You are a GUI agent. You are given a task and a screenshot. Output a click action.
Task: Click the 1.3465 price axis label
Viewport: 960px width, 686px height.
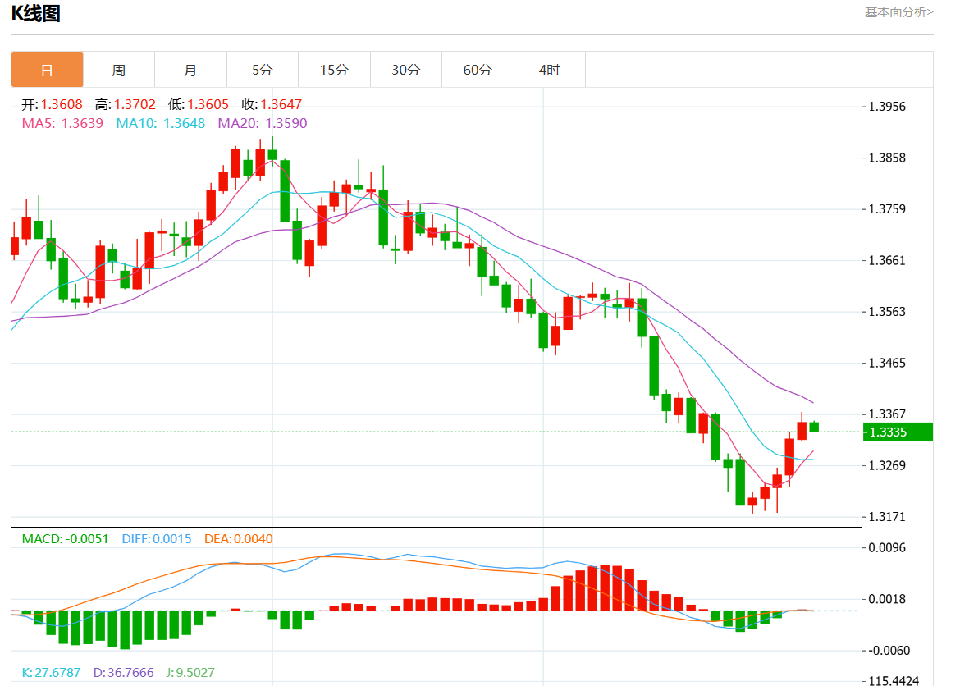[x=887, y=364]
